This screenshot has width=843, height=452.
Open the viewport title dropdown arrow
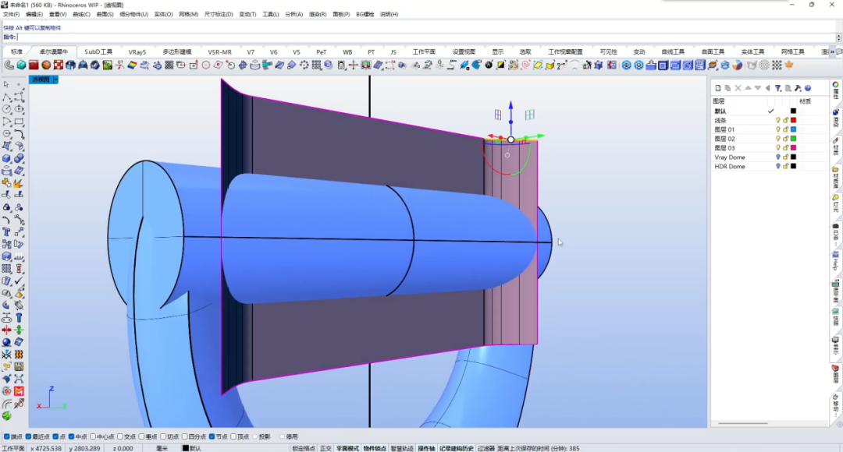coord(55,79)
